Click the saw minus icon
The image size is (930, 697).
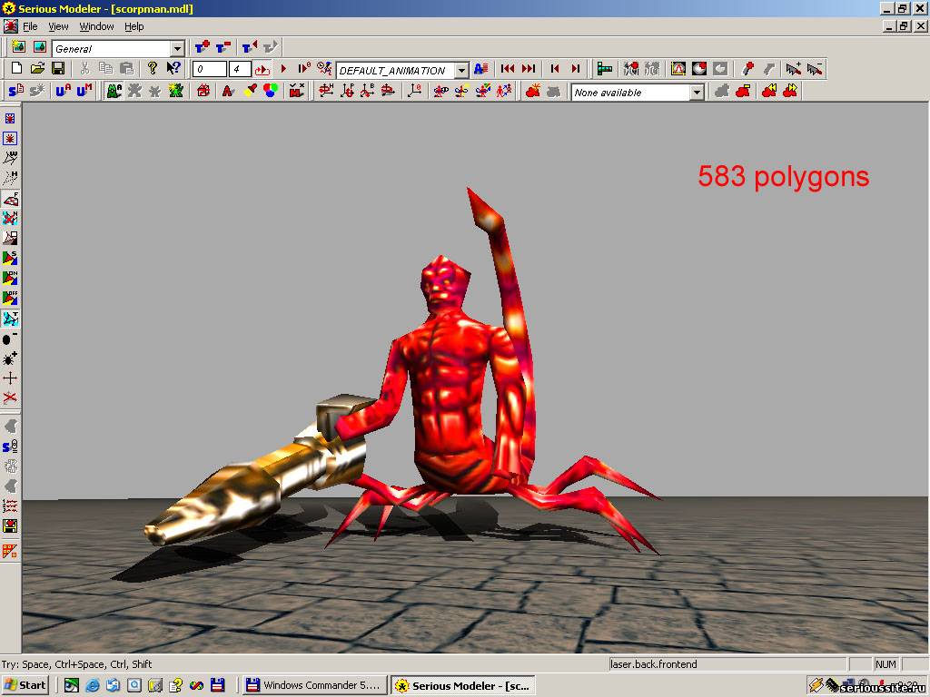815,69
